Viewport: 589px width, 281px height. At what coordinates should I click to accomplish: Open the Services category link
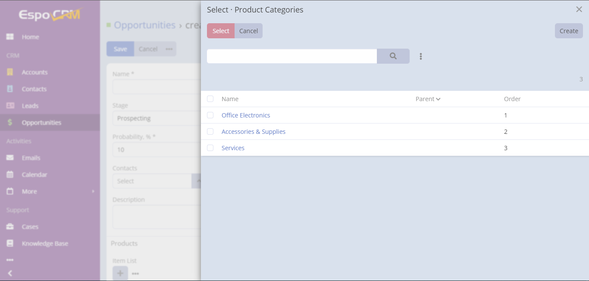click(233, 148)
